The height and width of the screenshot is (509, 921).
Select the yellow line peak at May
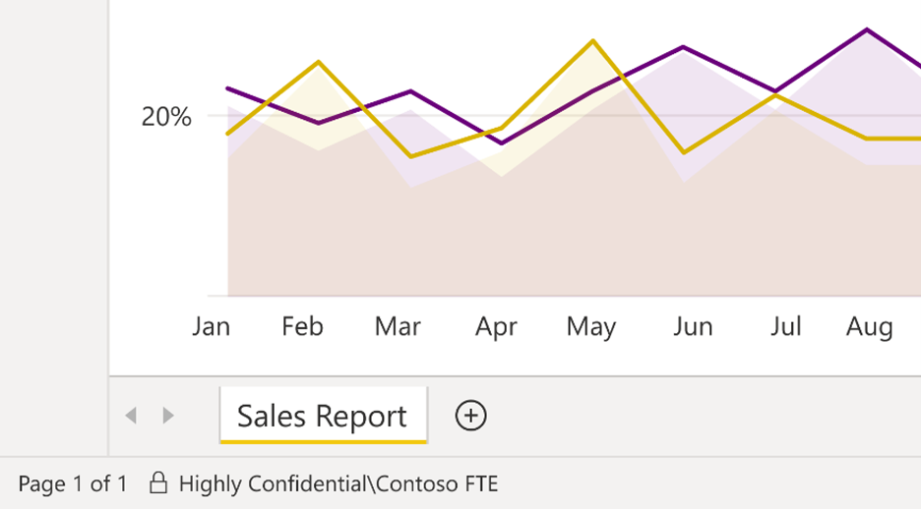[592, 41]
